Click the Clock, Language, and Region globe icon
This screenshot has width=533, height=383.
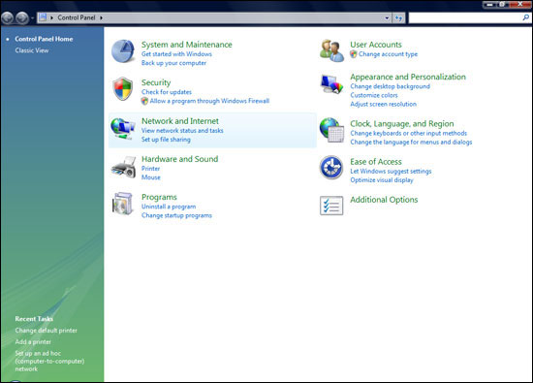click(x=331, y=130)
